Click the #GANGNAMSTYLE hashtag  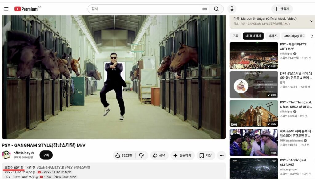click(50, 168)
